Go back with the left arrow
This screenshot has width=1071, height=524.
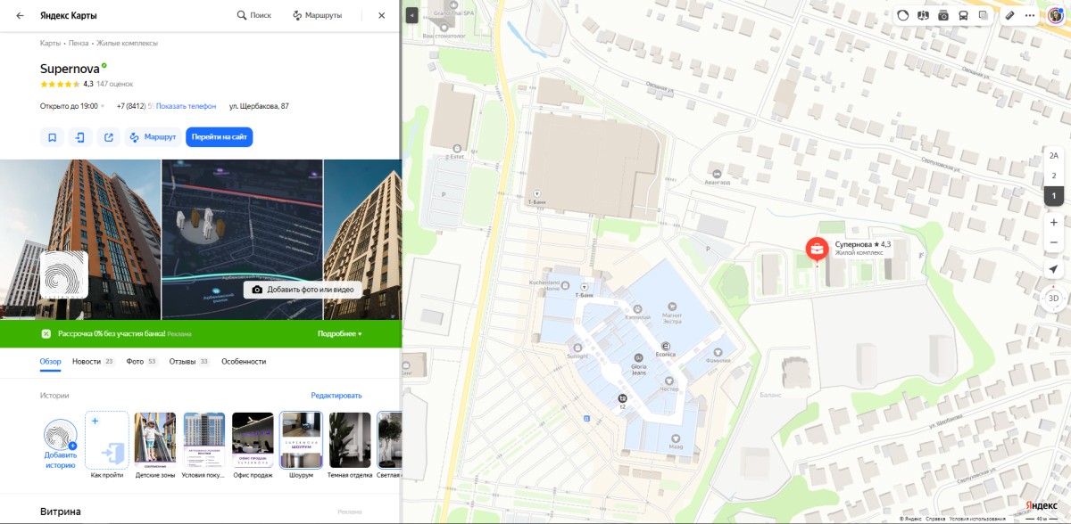(x=20, y=15)
